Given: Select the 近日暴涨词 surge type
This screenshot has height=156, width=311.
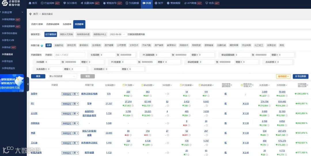Looking at the screenshot, I should coord(51,35).
